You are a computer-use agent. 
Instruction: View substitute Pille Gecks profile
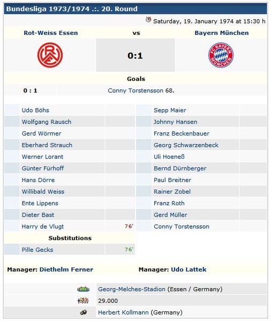coord(37,250)
